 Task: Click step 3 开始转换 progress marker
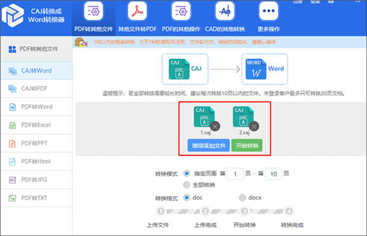pyautogui.click(x=244, y=211)
